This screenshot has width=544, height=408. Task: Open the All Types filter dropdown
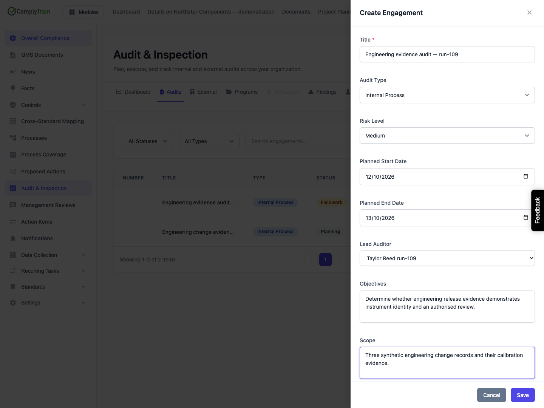point(209,141)
